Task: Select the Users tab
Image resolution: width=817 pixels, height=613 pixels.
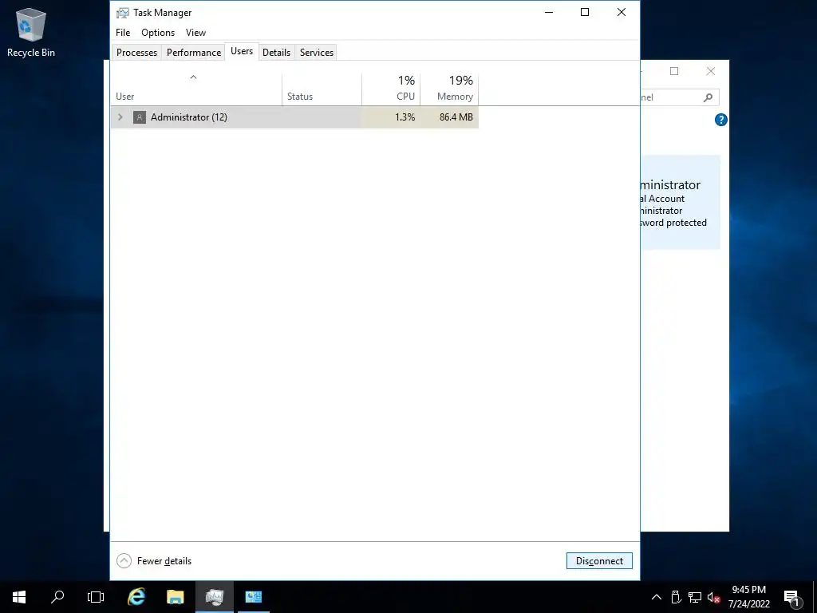Action: (242, 51)
